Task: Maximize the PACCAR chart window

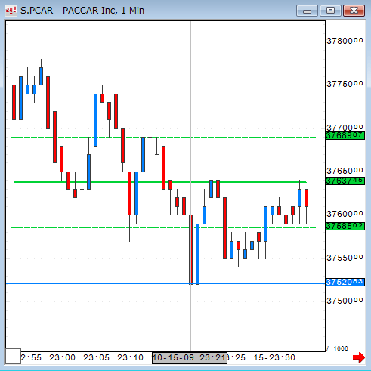Action: [x=330, y=11]
